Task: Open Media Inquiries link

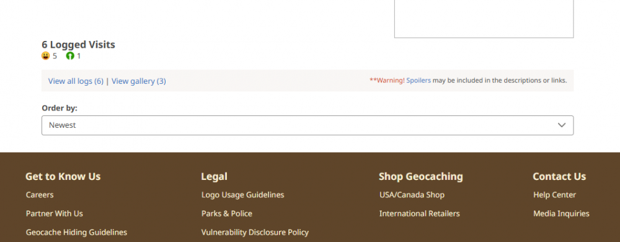Action: [561, 213]
